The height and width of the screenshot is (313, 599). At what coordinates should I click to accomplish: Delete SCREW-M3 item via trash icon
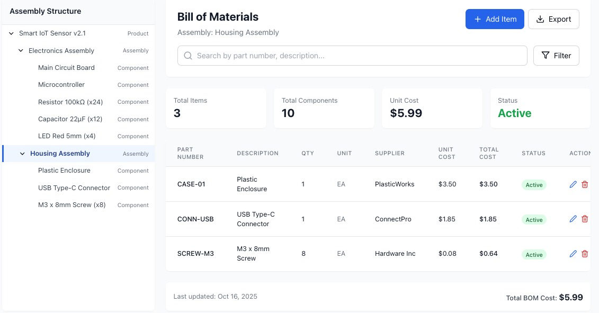[585, 254]
